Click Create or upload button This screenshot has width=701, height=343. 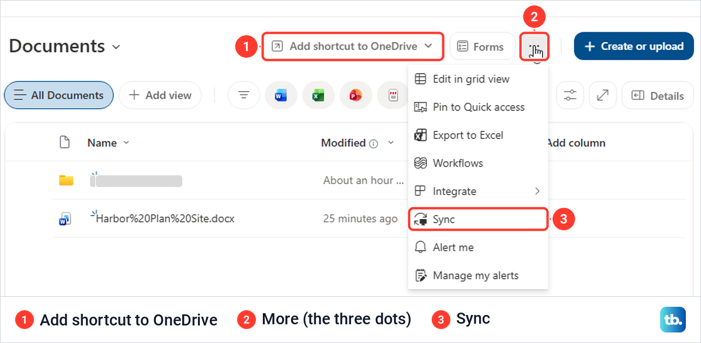coord(634,46)
